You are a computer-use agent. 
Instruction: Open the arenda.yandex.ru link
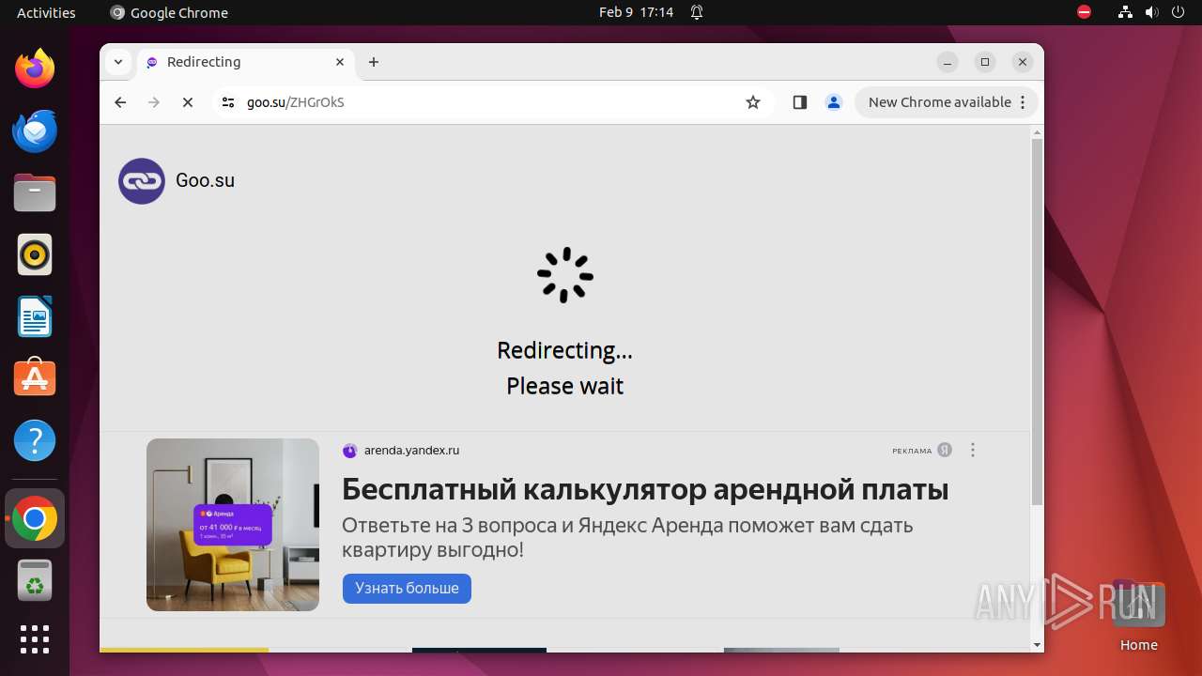pyautogui.click(x=411, y=451)
